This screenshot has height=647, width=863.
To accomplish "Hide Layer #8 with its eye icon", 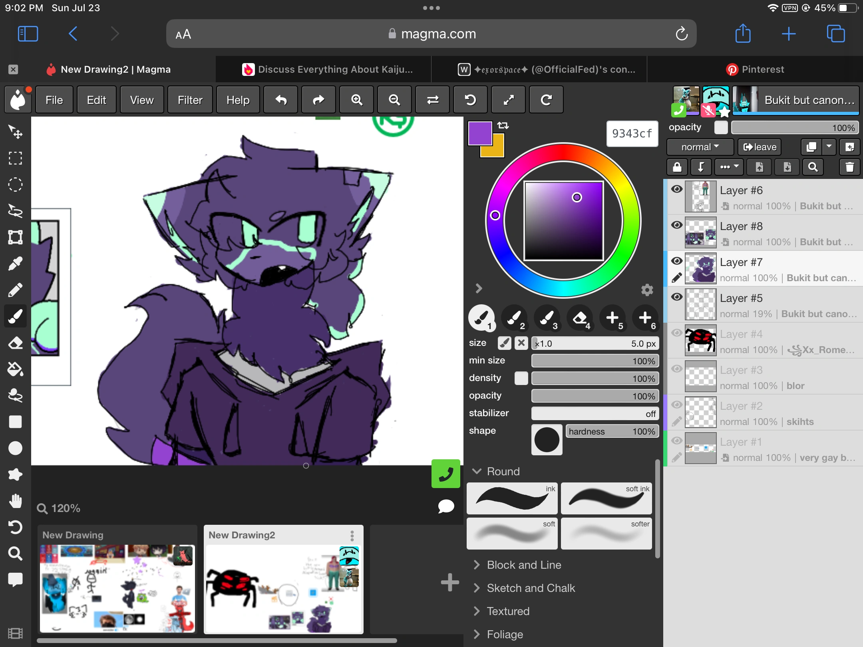I will coord(677,225).
